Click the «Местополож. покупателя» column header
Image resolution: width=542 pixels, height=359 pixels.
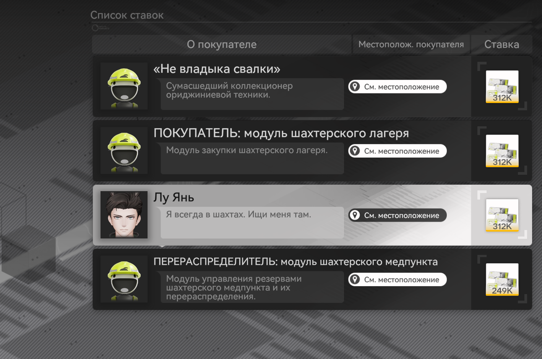(x=411, y=44)
